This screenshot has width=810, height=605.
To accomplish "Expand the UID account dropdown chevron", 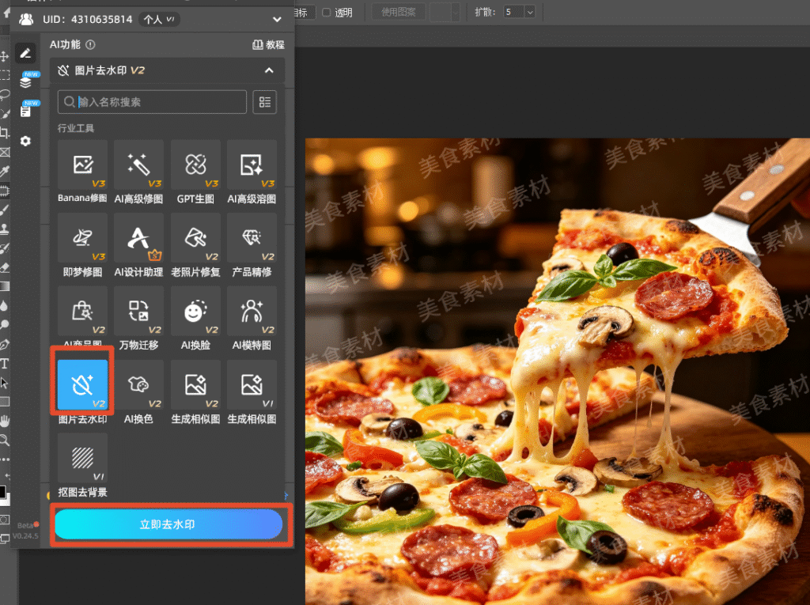I will tap(278, 20).
